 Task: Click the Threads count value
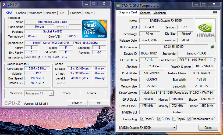pyautogui.click(x=101, y=93)
